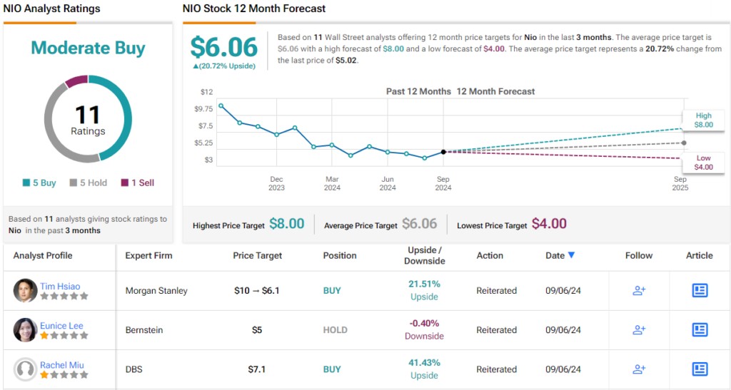The image size is (731, 390).
Task: Click the ratings donut chart center
Action: click(88, 118)
